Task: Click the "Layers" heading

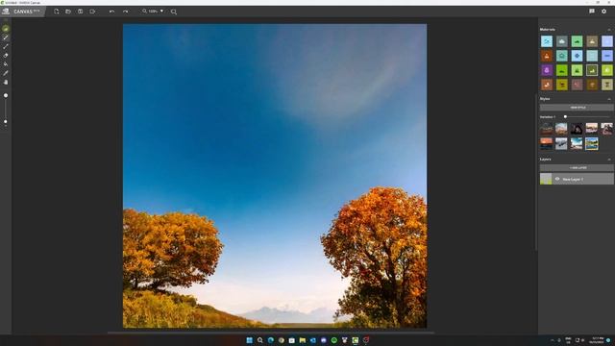Action: (x=546, y=160)
